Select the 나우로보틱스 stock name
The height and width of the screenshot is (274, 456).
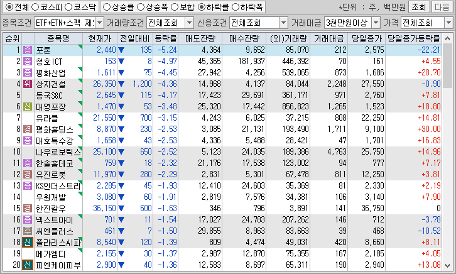(x=58, y=152)
